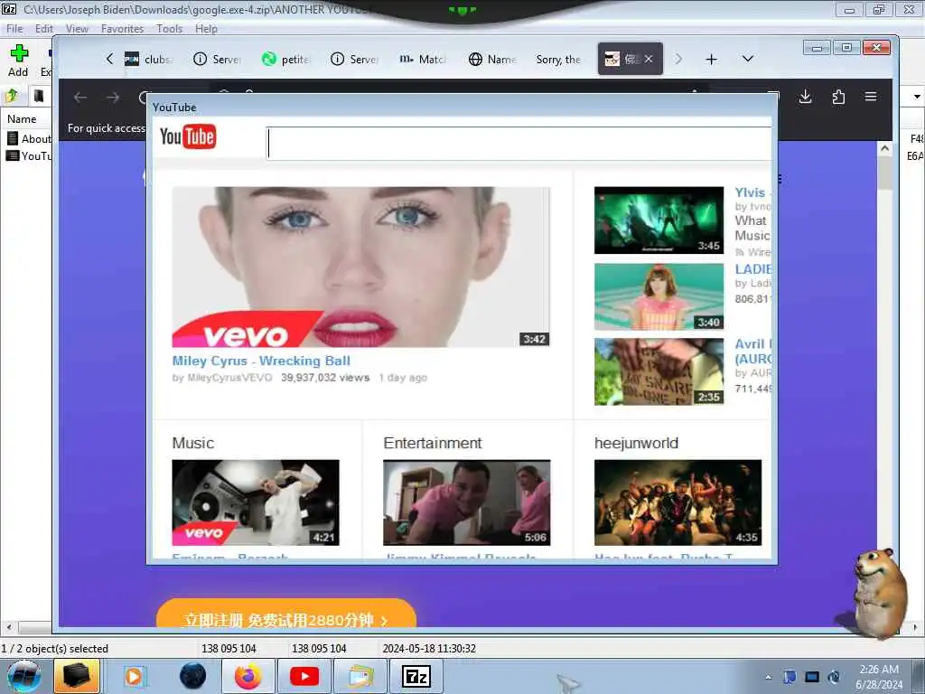Open a new browser tab with plus
The width and height of the screenshot is (925, 694).
(x=712, y=59)
